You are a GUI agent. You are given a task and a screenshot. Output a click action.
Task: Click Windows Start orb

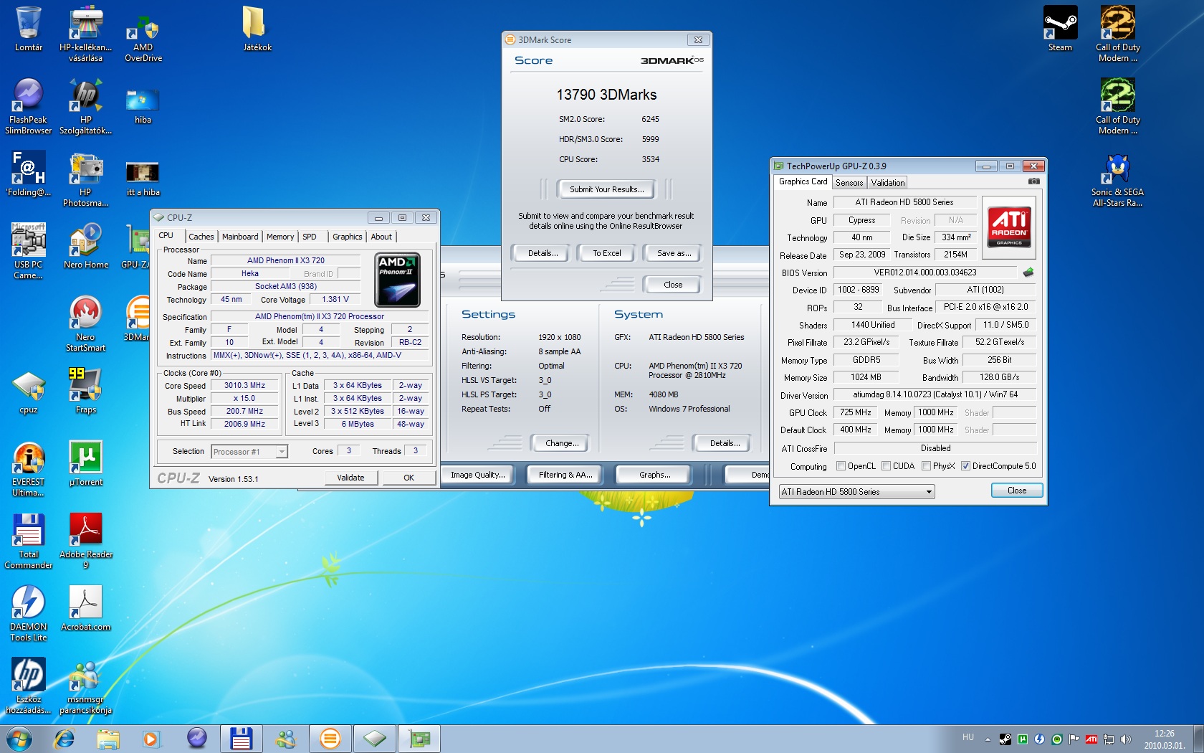(x=19, y=738)
